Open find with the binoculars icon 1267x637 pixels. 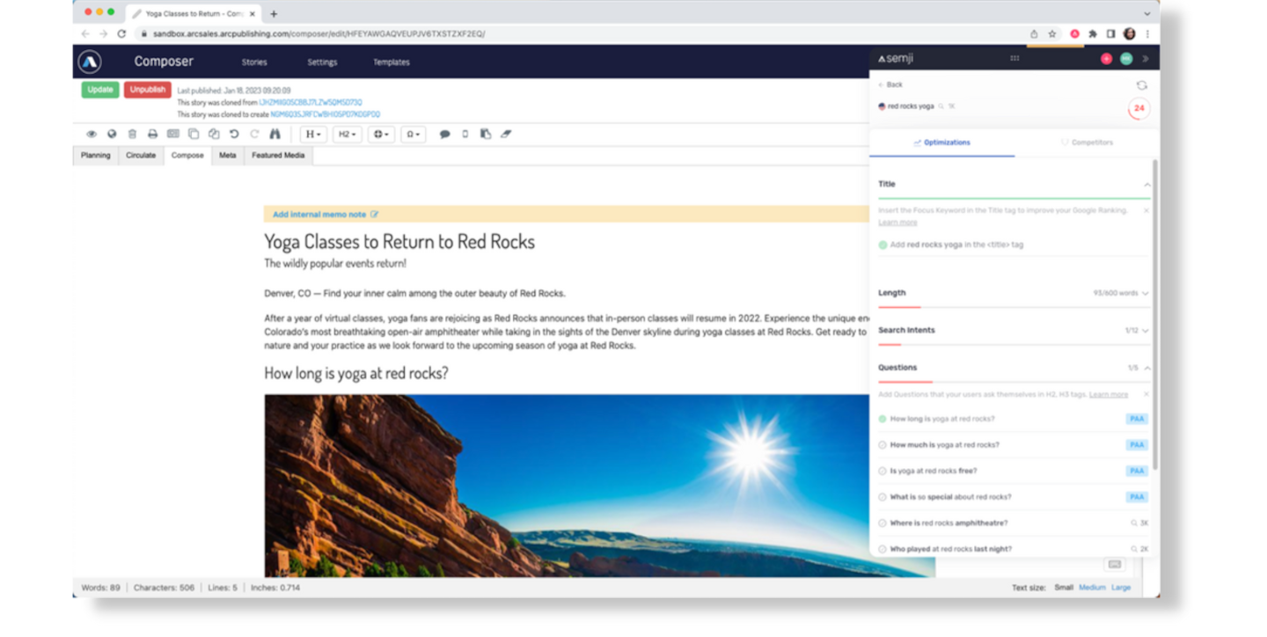point(275,135)
